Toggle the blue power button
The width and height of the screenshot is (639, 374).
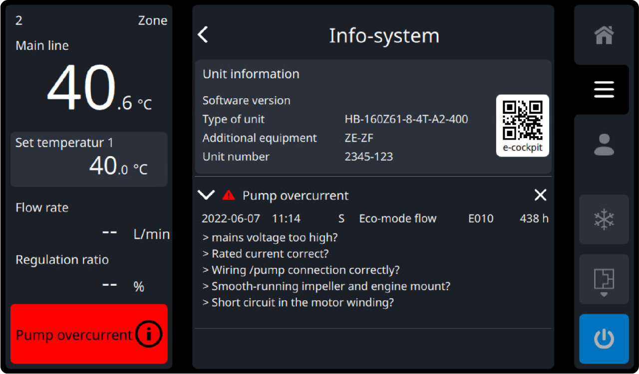[604, 339]
